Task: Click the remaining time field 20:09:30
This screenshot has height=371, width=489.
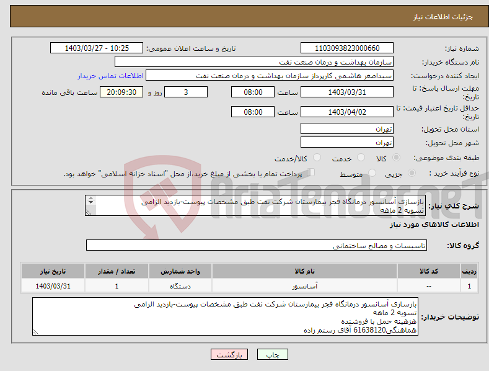Action: [x=121, y=92]
